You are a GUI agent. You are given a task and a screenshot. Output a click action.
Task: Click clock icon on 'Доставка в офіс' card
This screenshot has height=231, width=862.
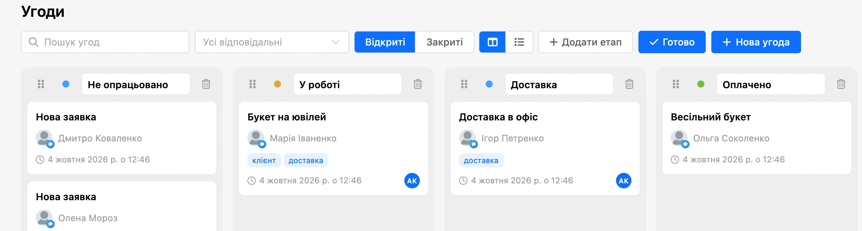[463, 181]
